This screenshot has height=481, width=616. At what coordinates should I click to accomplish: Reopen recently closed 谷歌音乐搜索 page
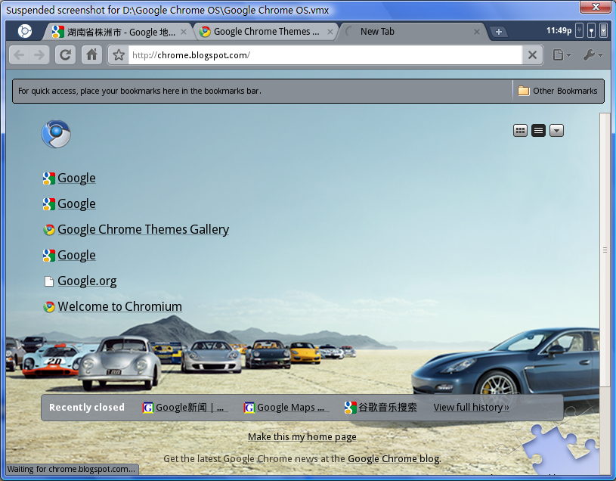(x=380, y=408)
